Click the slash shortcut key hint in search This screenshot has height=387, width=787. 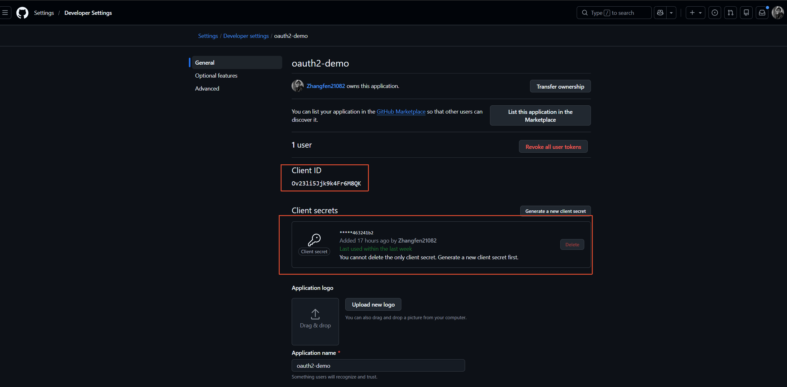[x=607, y=13]
